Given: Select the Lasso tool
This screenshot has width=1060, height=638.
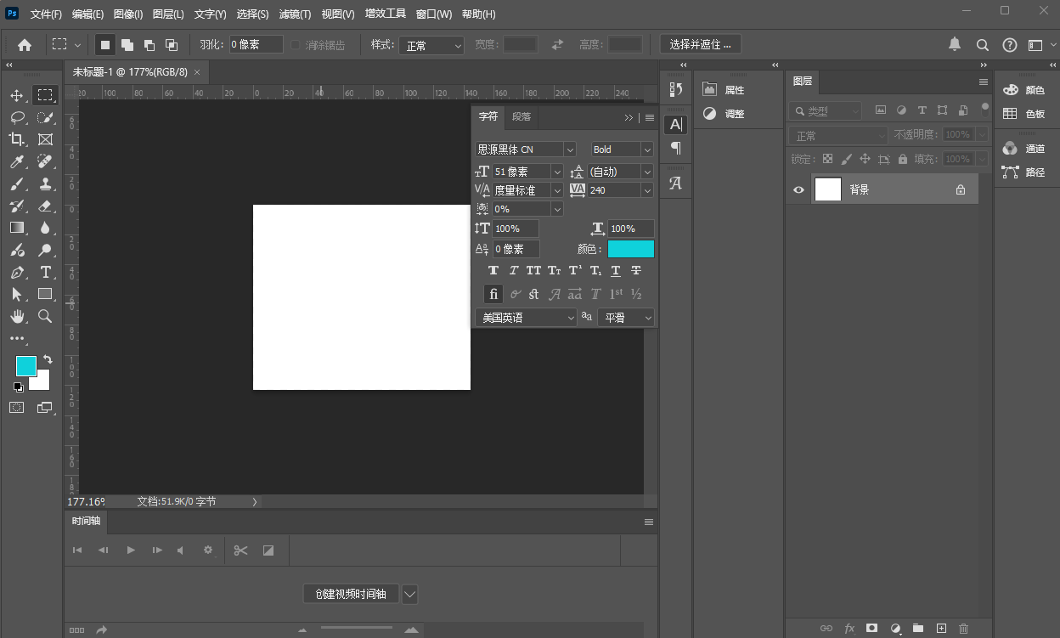Looking at the screenshot, I should (17, 117).
